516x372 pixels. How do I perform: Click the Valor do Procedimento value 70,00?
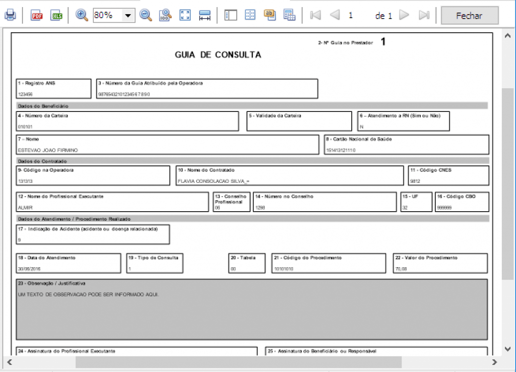click(x=401, y=269)
